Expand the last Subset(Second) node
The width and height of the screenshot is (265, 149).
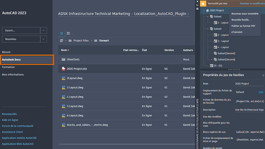pyautogui.click(x=212, y=60)
